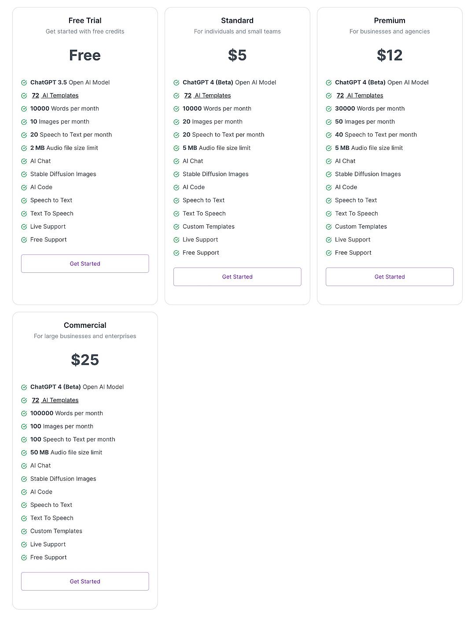Click the check icon beside Live Support in Free Trial

click(24, 227)
